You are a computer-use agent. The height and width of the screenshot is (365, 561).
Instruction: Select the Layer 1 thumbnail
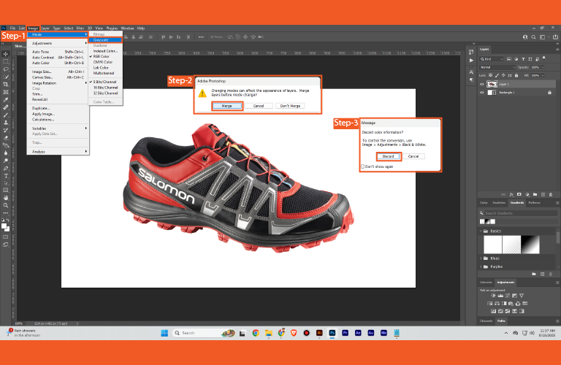[493, 84]
